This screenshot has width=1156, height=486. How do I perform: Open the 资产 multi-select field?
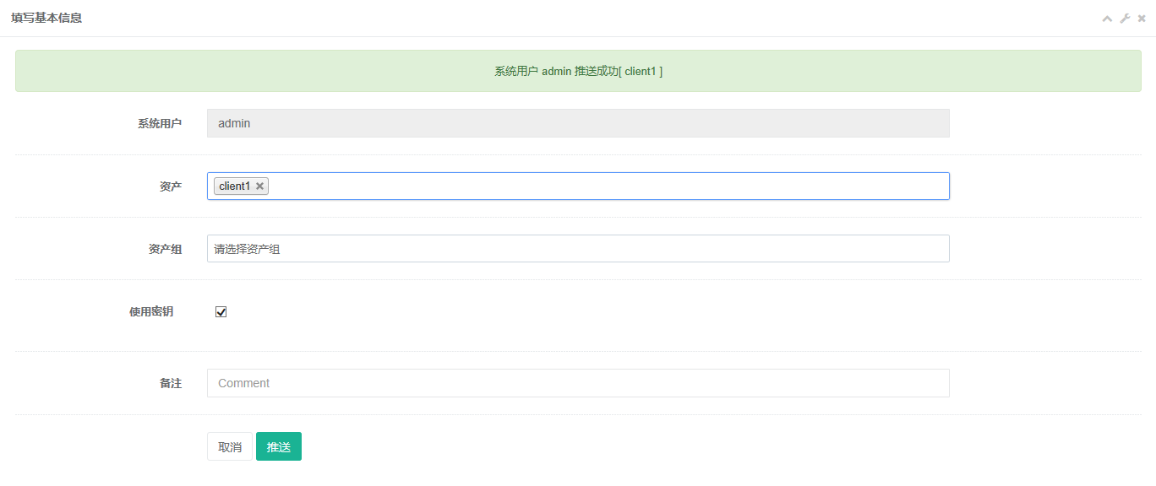pyautogui.click(x=578, y=186)
